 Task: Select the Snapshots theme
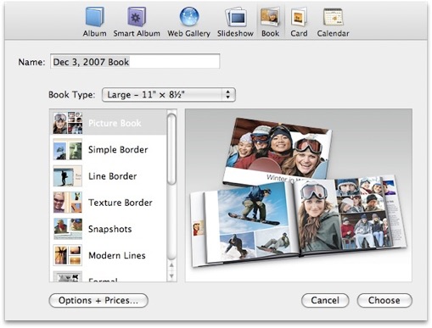coord(108,229)
